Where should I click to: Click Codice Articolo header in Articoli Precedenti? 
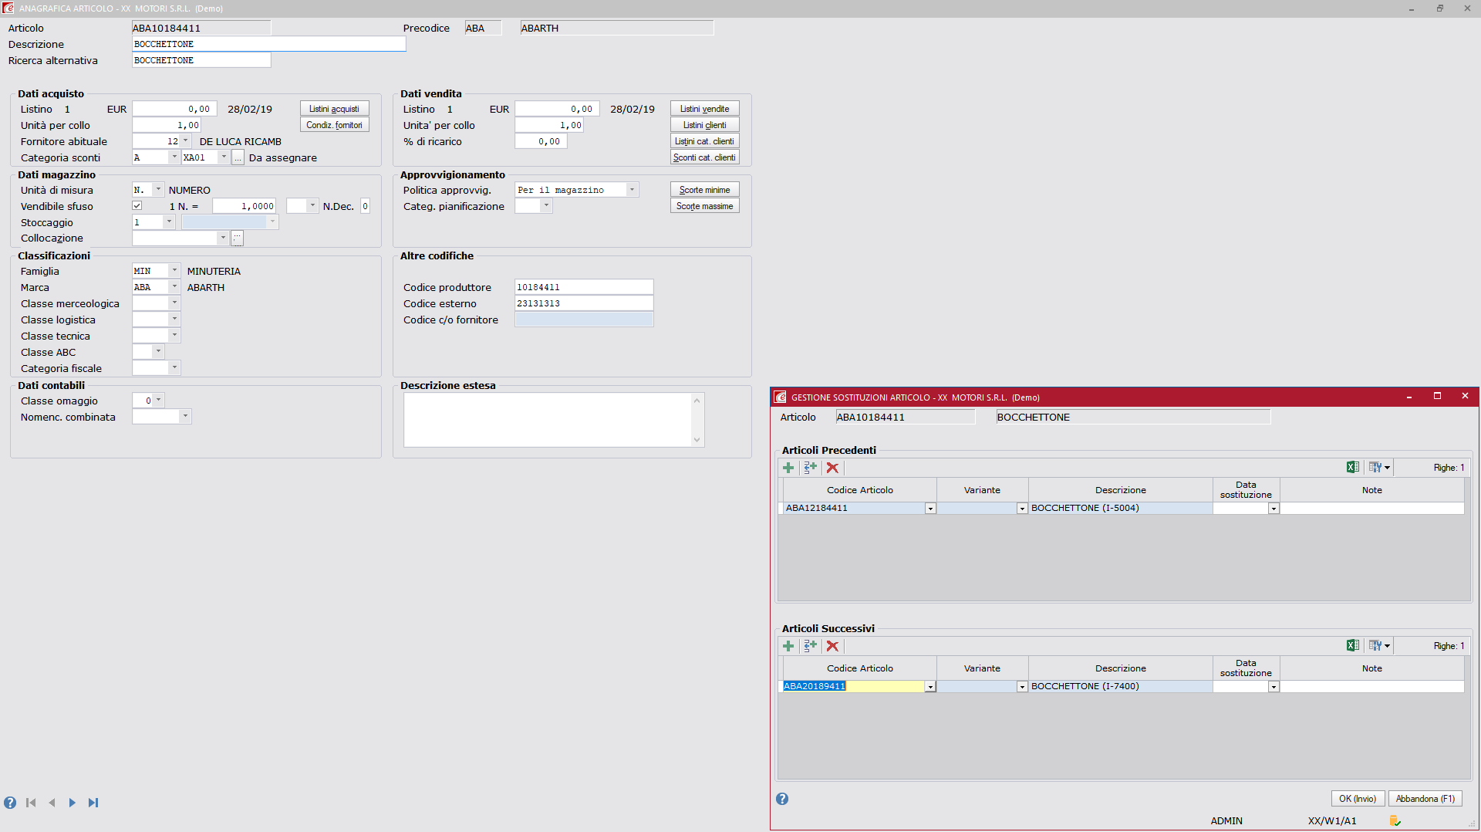(859, 490)
